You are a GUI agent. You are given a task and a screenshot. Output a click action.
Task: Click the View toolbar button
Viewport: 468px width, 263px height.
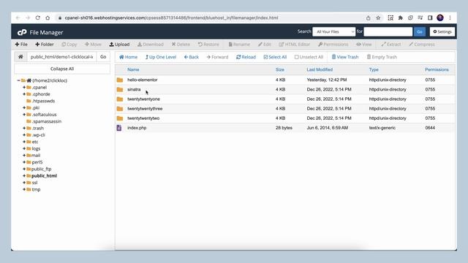coord(364,44)
